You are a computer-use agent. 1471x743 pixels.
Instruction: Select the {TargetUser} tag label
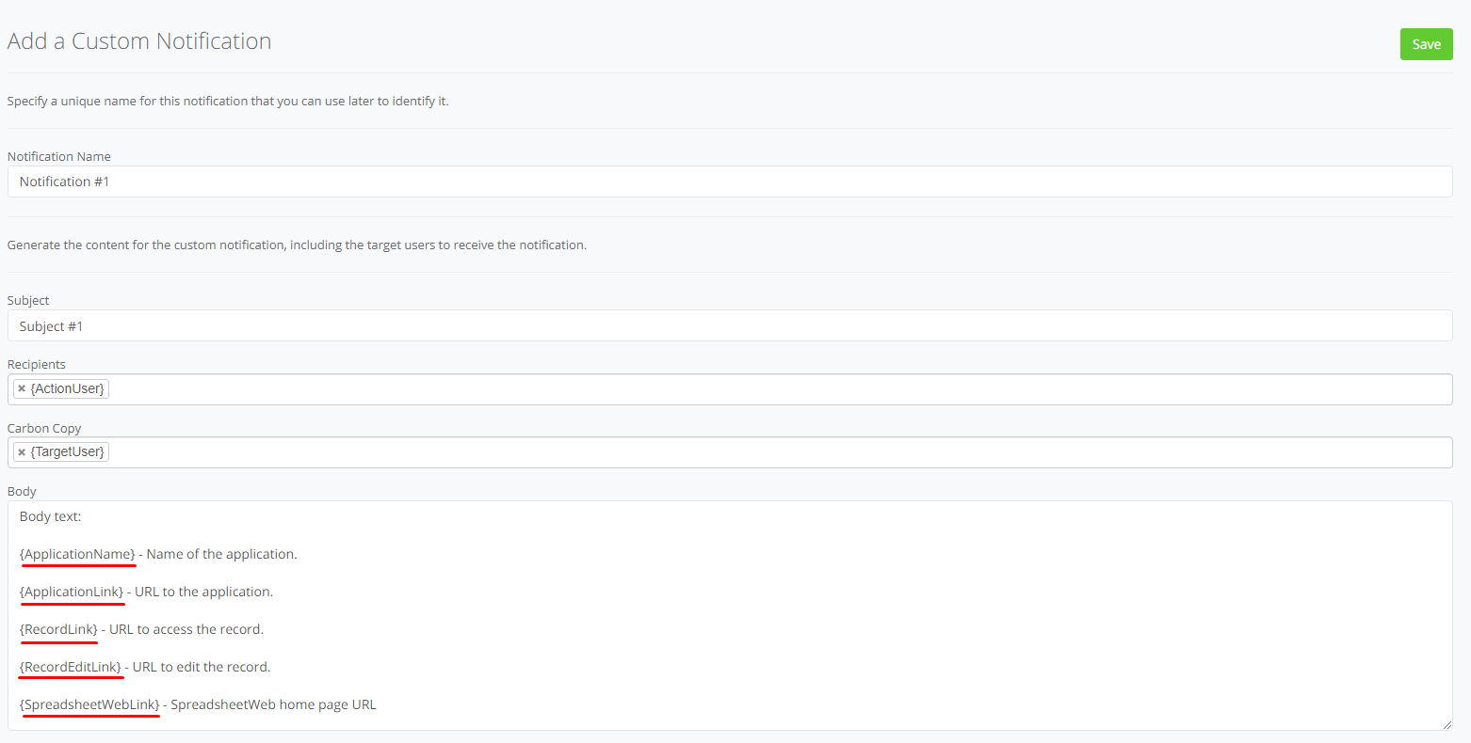pos(68,452)
